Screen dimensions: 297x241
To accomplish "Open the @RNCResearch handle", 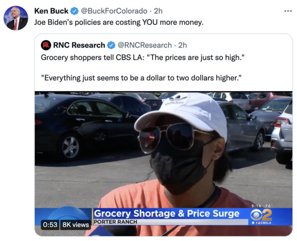I will click(x=145, y=45).
